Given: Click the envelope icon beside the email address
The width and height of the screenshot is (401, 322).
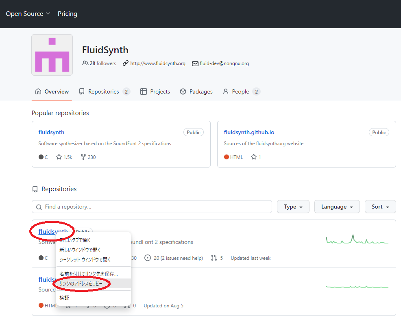Looking at the screenshot, I should point(195,63).
